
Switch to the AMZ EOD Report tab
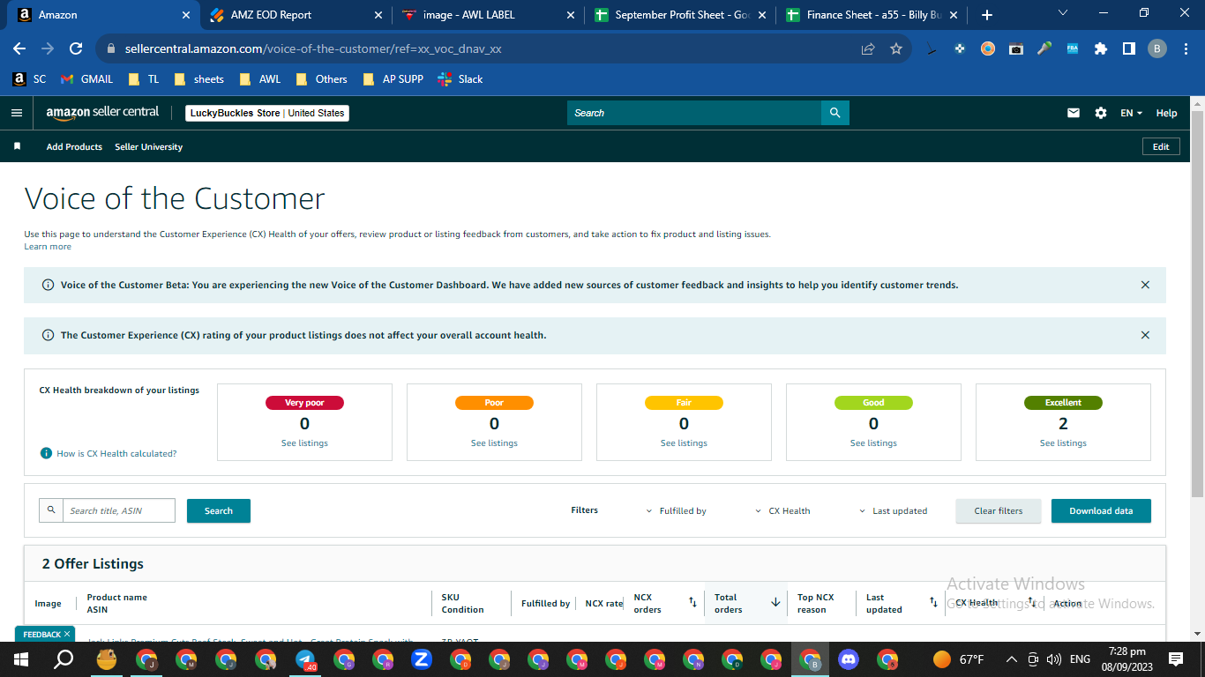tap(296, 15)
